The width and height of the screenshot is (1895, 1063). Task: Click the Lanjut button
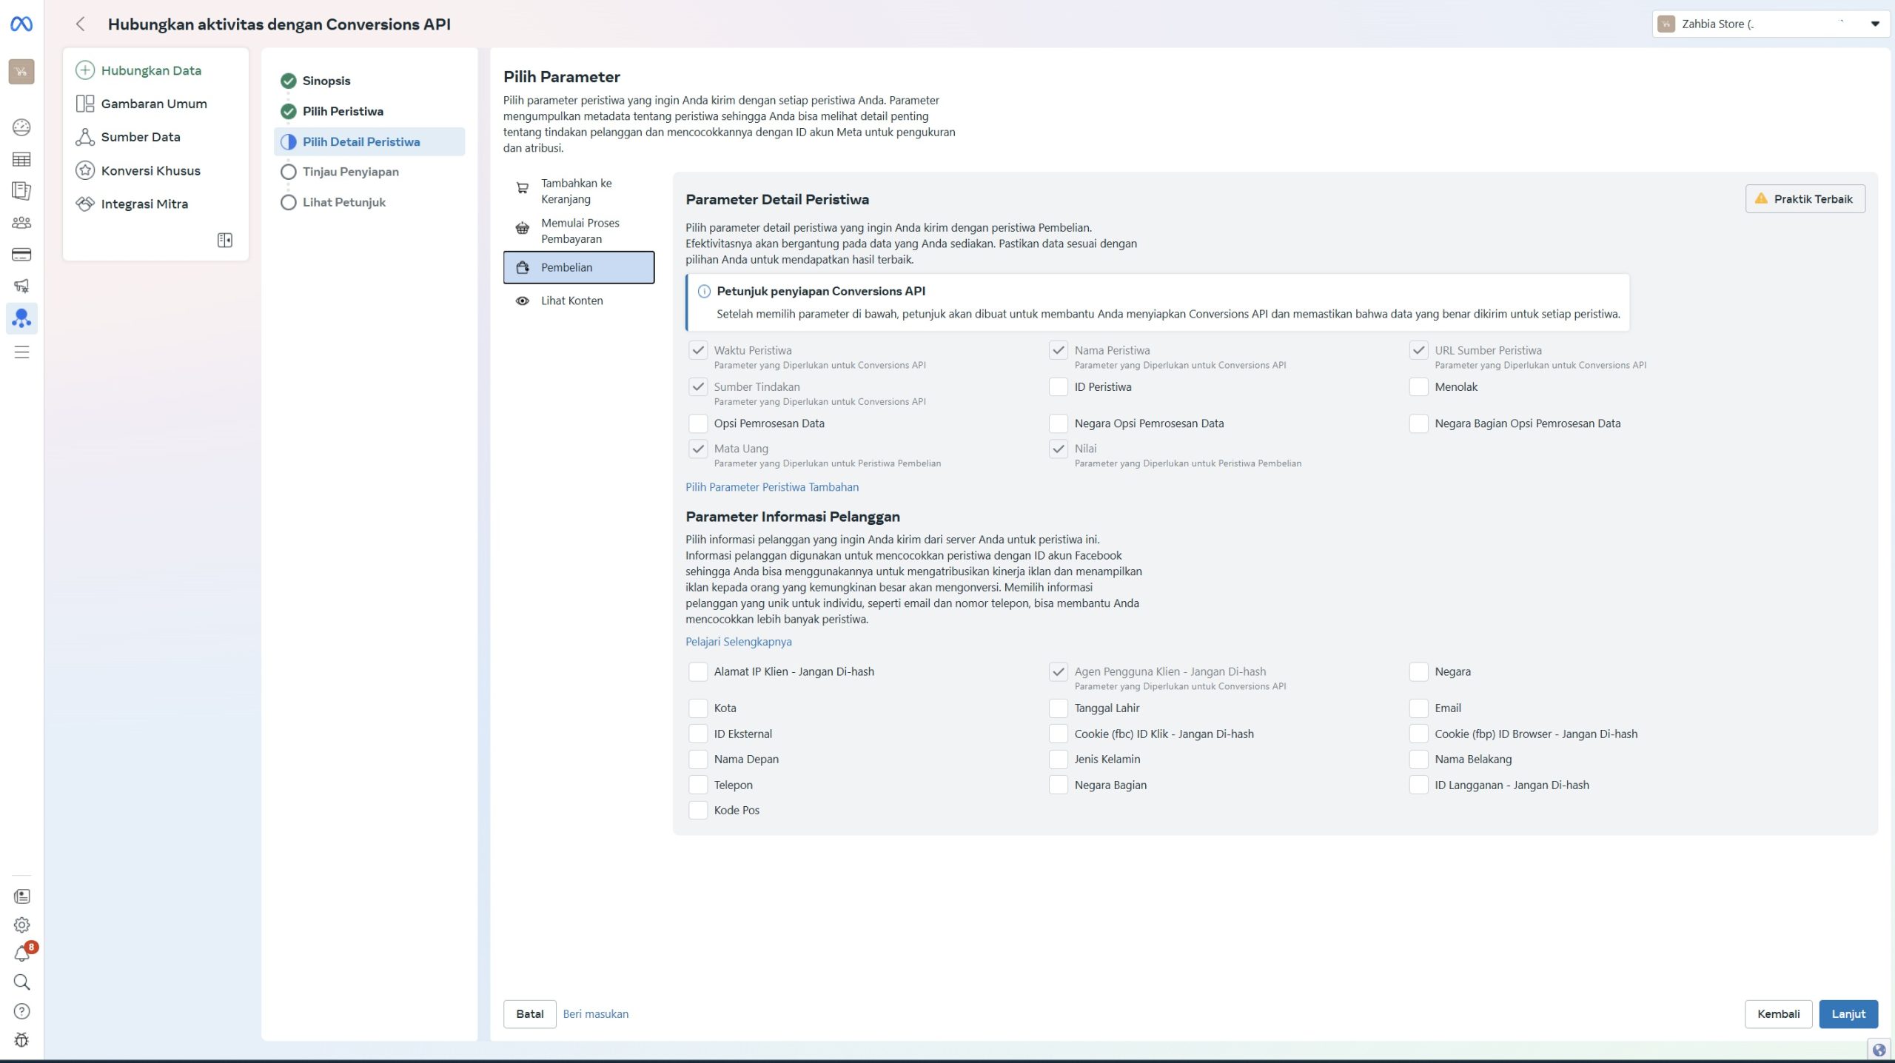click(x=1848, y=1013)
